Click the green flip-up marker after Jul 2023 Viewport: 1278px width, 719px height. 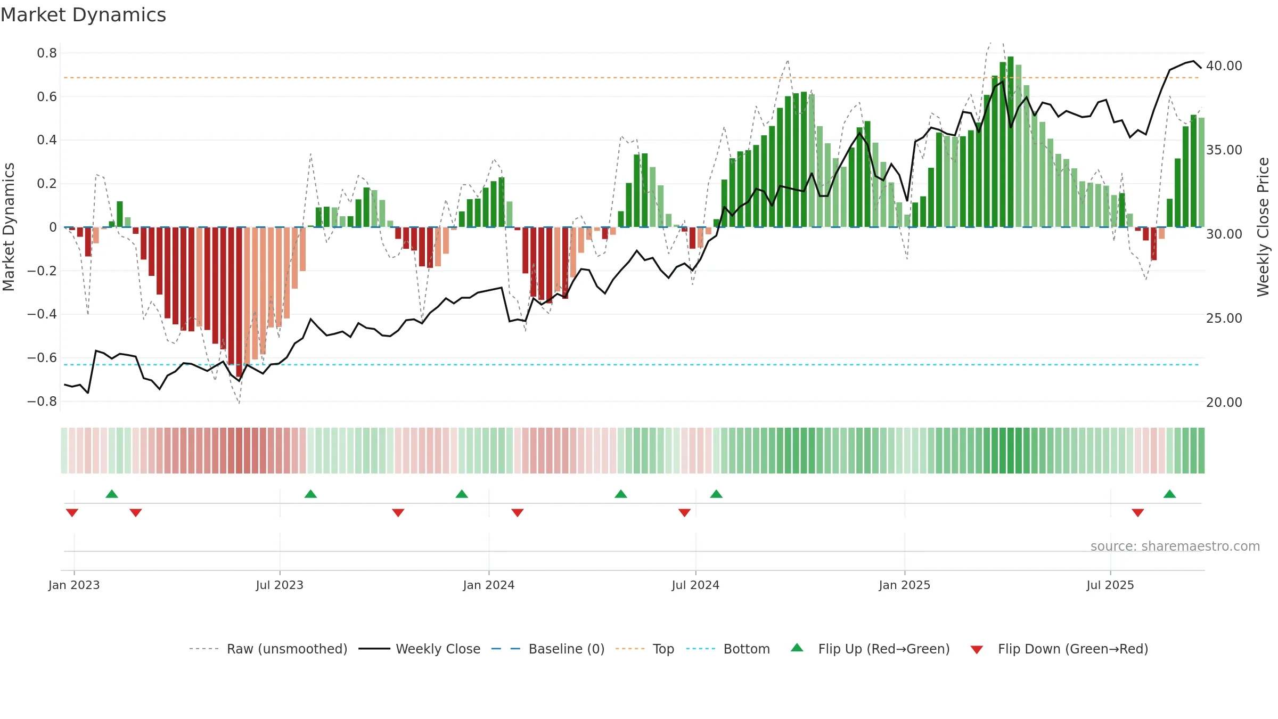coord(310,494)
